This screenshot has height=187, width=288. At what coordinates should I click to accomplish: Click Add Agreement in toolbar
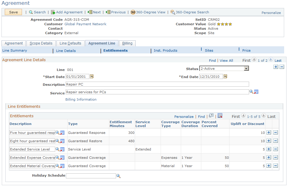67,12
